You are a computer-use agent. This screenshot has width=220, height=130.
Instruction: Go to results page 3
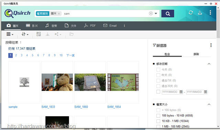21,55
